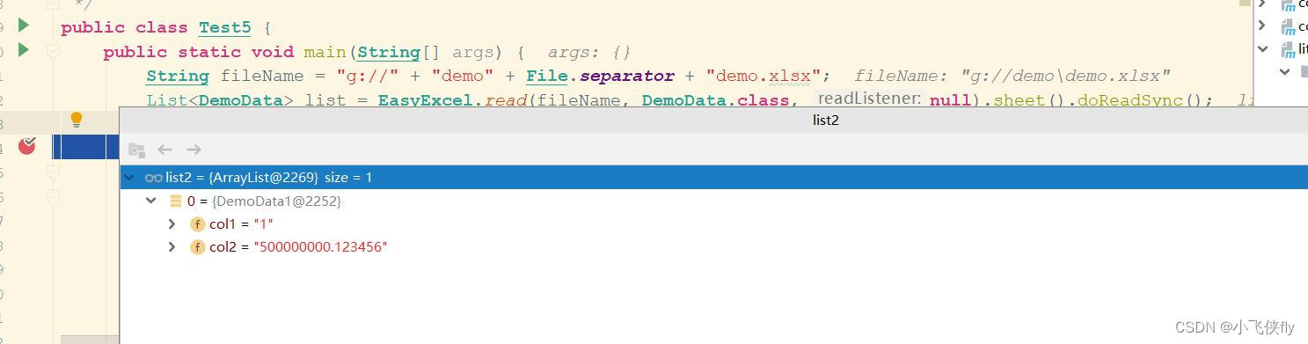Click the Test5 class name in code
The width and height of the screenshot is (1308, 344).
[x=224, y=27]
